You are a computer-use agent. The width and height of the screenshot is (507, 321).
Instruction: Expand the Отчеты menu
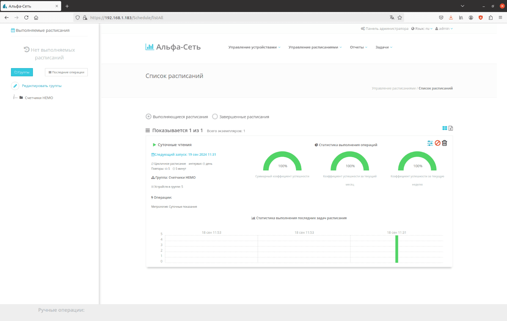pyautogui.click(x=359, y=47)
